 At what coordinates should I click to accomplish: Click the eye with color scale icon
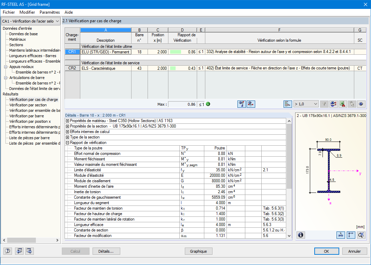coord(333,104)
